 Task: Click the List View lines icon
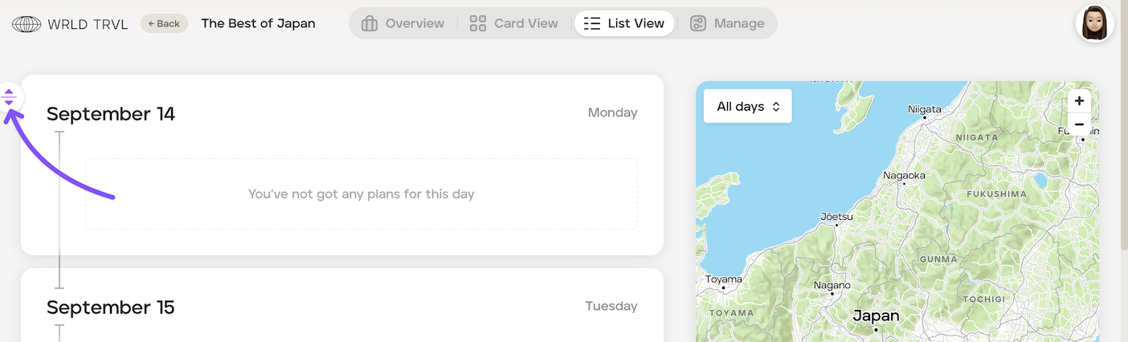(x=592, y=23)
